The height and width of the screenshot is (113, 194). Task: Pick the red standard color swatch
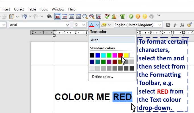pos(120,55)
